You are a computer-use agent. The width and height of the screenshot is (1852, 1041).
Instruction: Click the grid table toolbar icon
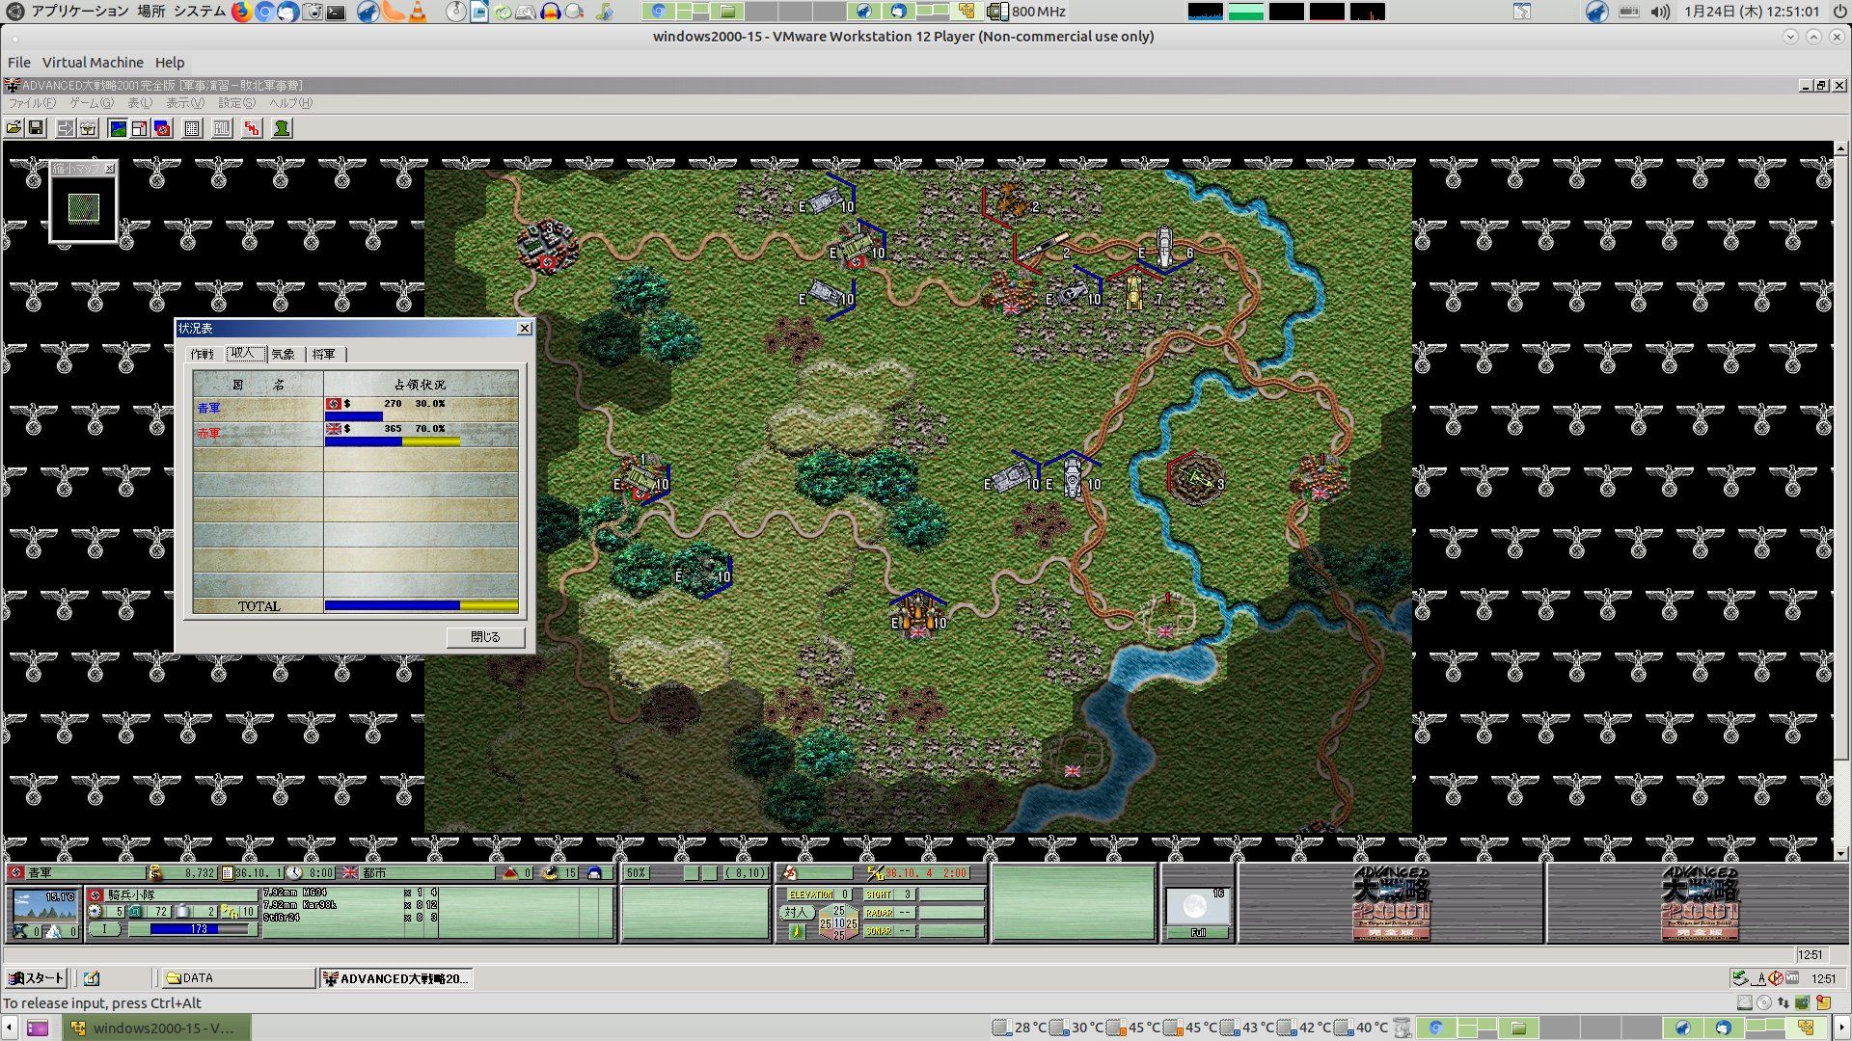[x=192, y=128]
